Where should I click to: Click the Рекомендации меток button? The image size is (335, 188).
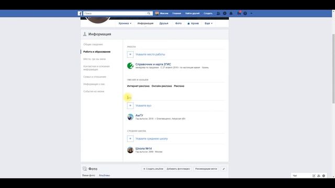tap(206, 169)
